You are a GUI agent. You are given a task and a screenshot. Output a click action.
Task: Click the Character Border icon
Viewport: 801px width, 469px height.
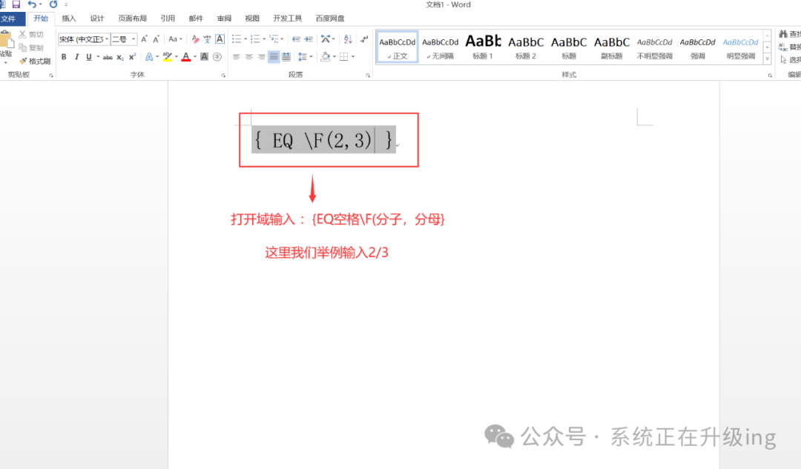tap(220, 39)
